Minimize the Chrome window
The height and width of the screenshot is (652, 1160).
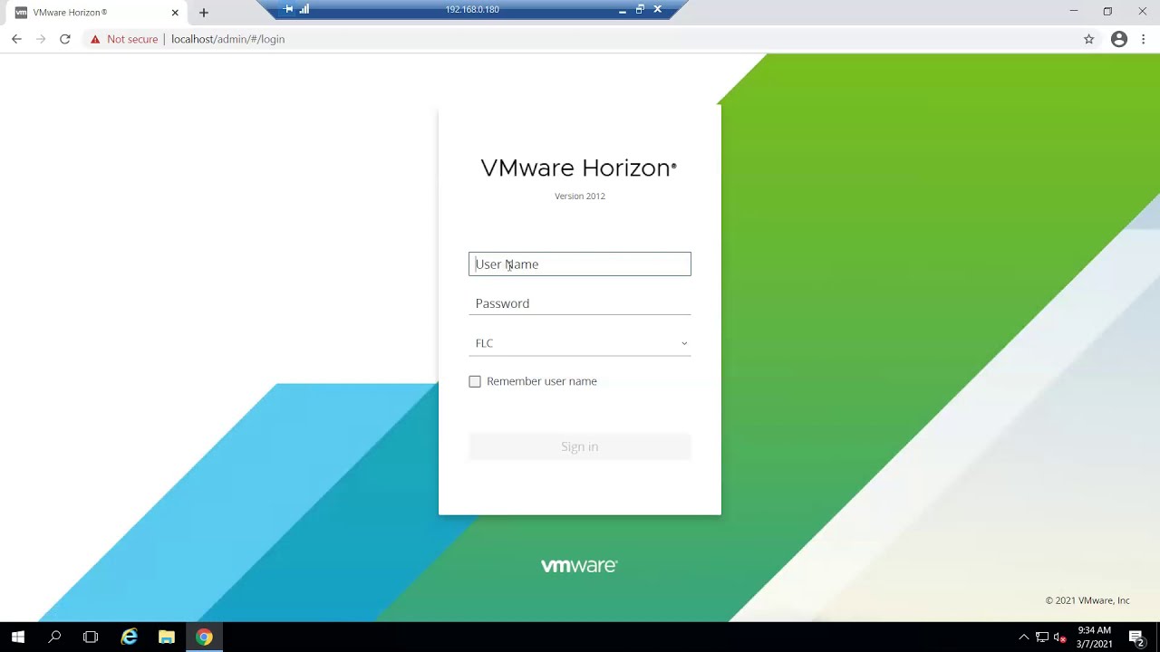pos(1074,12)
